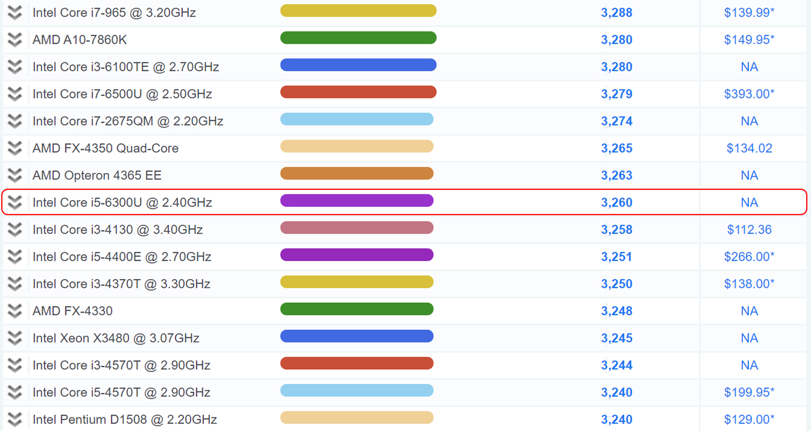The width and height of the screenshot is (811, 431).
Task: Open the Intel Core i3-4570T @ 2.90GHz link
Action: [x=121, y=365]
